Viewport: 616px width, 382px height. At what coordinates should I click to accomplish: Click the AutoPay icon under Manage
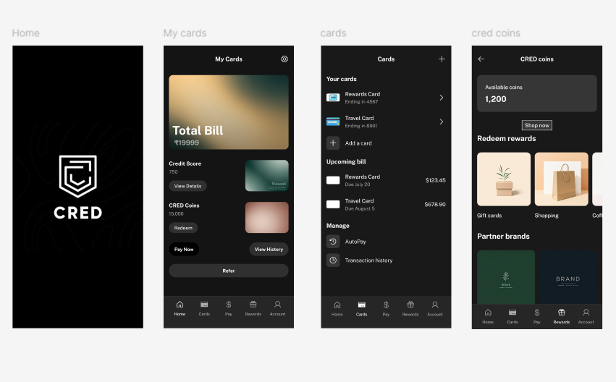coord(333,242)
